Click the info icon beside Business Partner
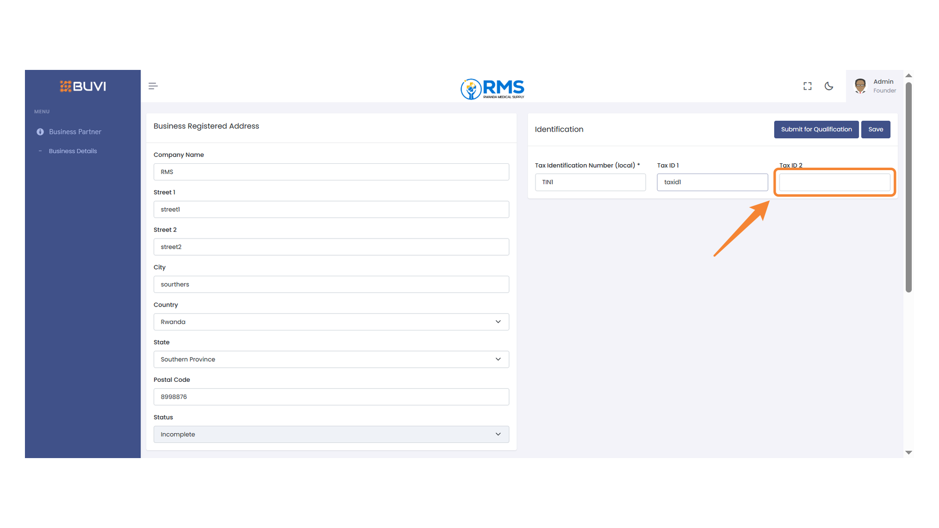Viewport: 939px width, 528px height. 40,132
